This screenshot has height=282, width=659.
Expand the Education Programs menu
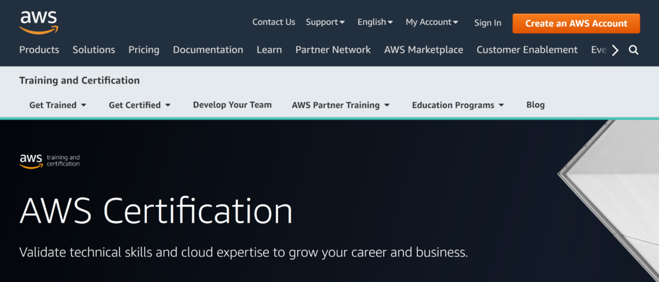click(x=457, y=105)
